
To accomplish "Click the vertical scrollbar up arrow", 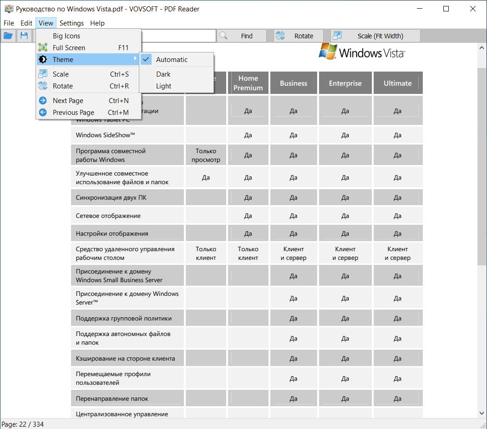I will 482,48.
